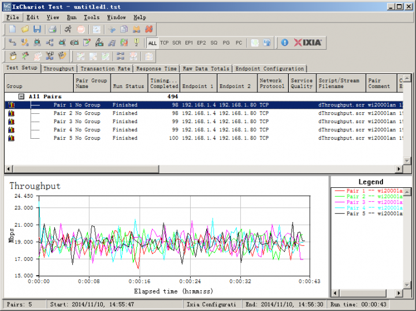
Task: Click the Add Pair connector icon
Action: [x=13, y=42]
